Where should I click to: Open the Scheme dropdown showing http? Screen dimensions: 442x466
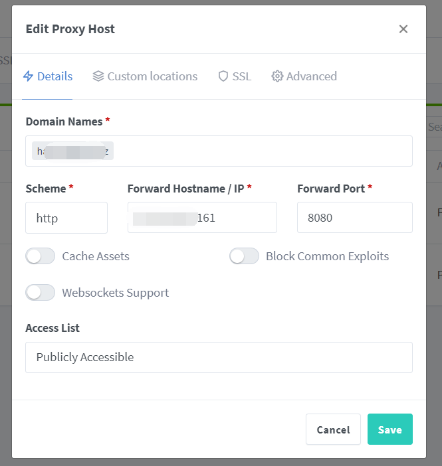(66, 218)
